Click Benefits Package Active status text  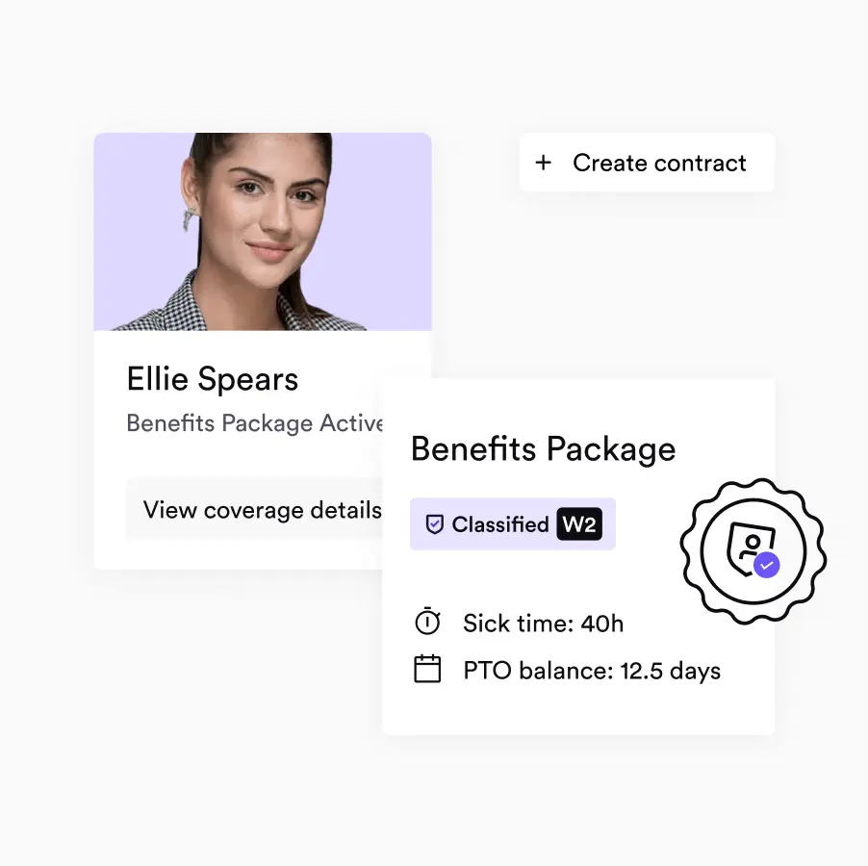pyautogui.click(x=255, y=423)
